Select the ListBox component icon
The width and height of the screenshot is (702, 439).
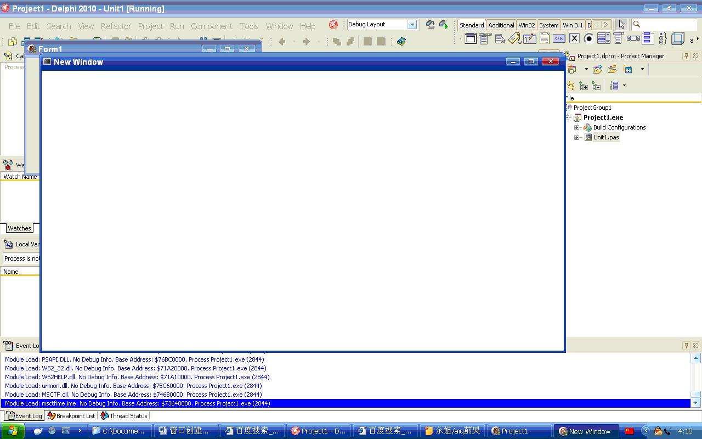(603, 38)
